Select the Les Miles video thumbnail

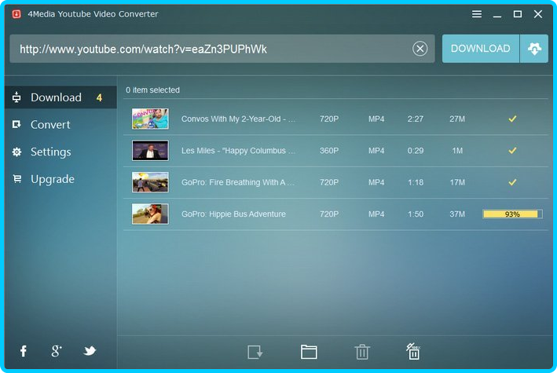click(150, 150)
